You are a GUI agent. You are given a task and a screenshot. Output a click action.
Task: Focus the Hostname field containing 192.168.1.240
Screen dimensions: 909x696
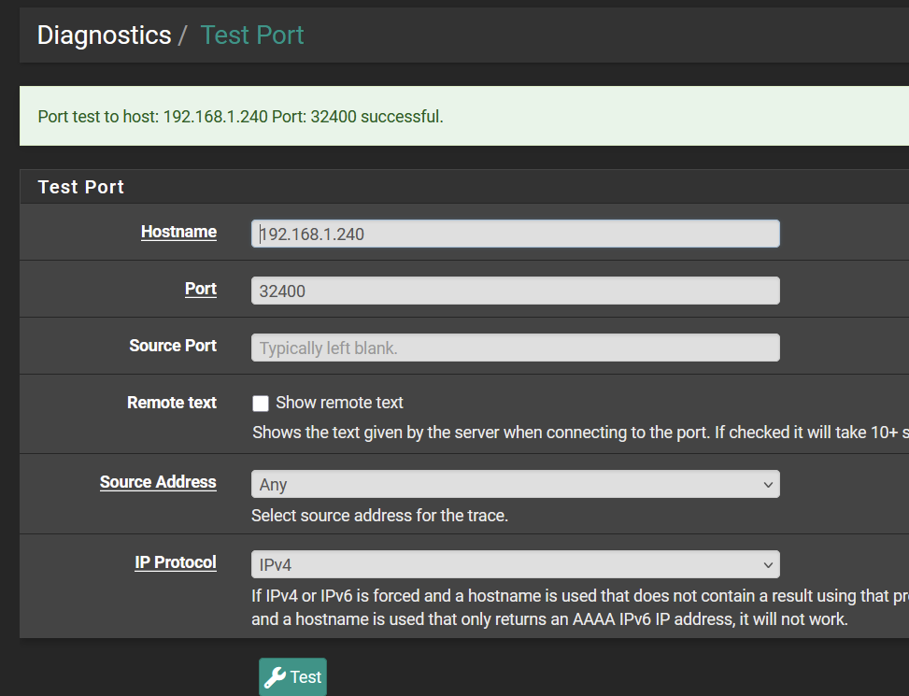point(515,234)
